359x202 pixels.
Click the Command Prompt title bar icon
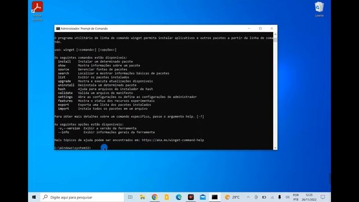pos(58,29)
